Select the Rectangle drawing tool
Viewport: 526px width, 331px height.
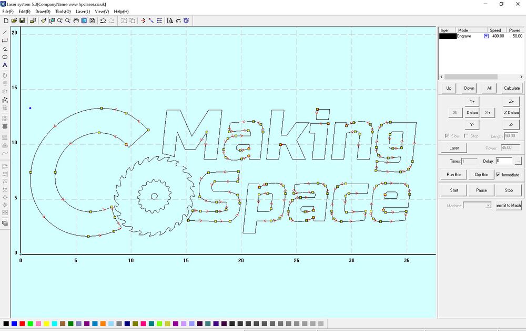(x=4, y=40)
